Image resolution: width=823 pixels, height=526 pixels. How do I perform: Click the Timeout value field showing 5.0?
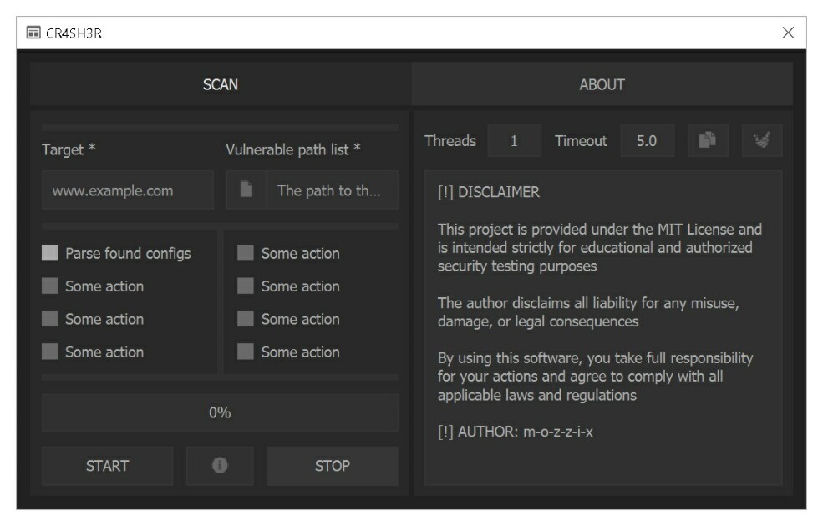click(648, 140)
